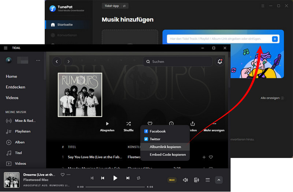
Task: Click Alle anzeigen in TunePat
Action: (272, 98)
